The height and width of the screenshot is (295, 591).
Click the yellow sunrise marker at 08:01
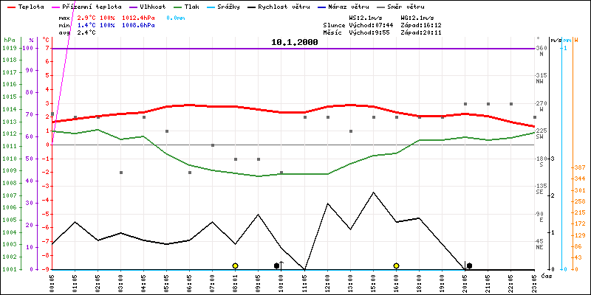pyautogui.click(x=235, y=265)
